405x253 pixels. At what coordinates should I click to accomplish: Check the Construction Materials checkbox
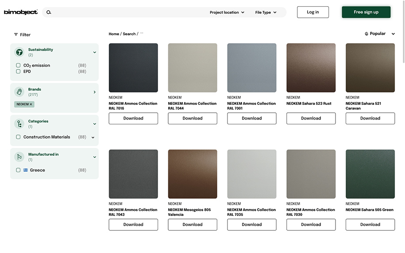point(18,137)
